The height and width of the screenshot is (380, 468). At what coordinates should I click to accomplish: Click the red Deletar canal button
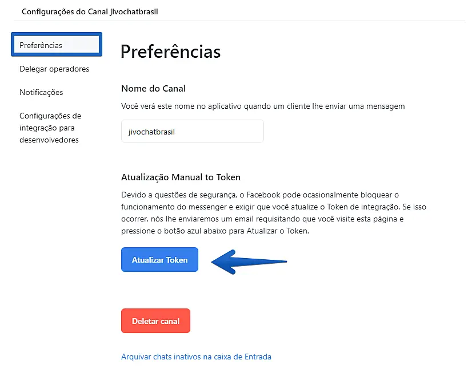155,321
